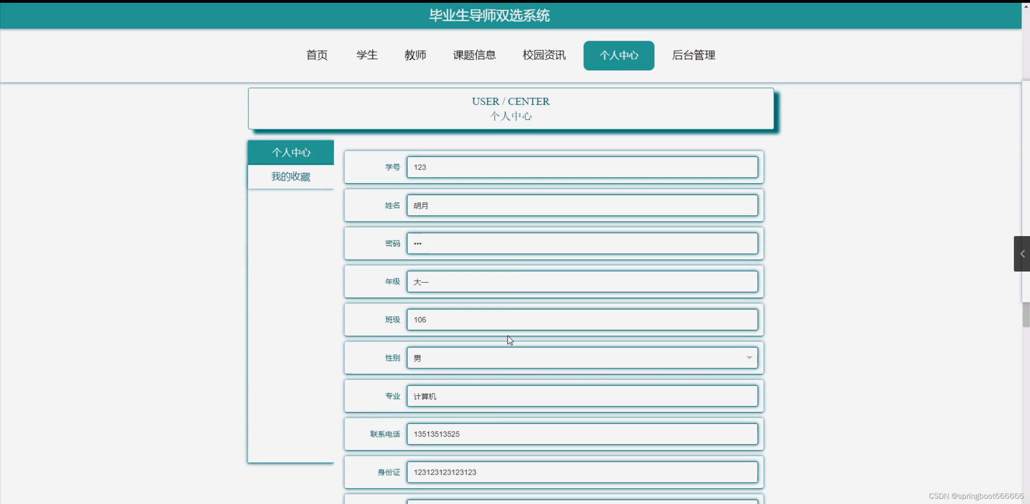The height and width of the screenshot is (504, 1030).
Task: Expand the collapsed side panel arrow
Action: pos(1022,254)
